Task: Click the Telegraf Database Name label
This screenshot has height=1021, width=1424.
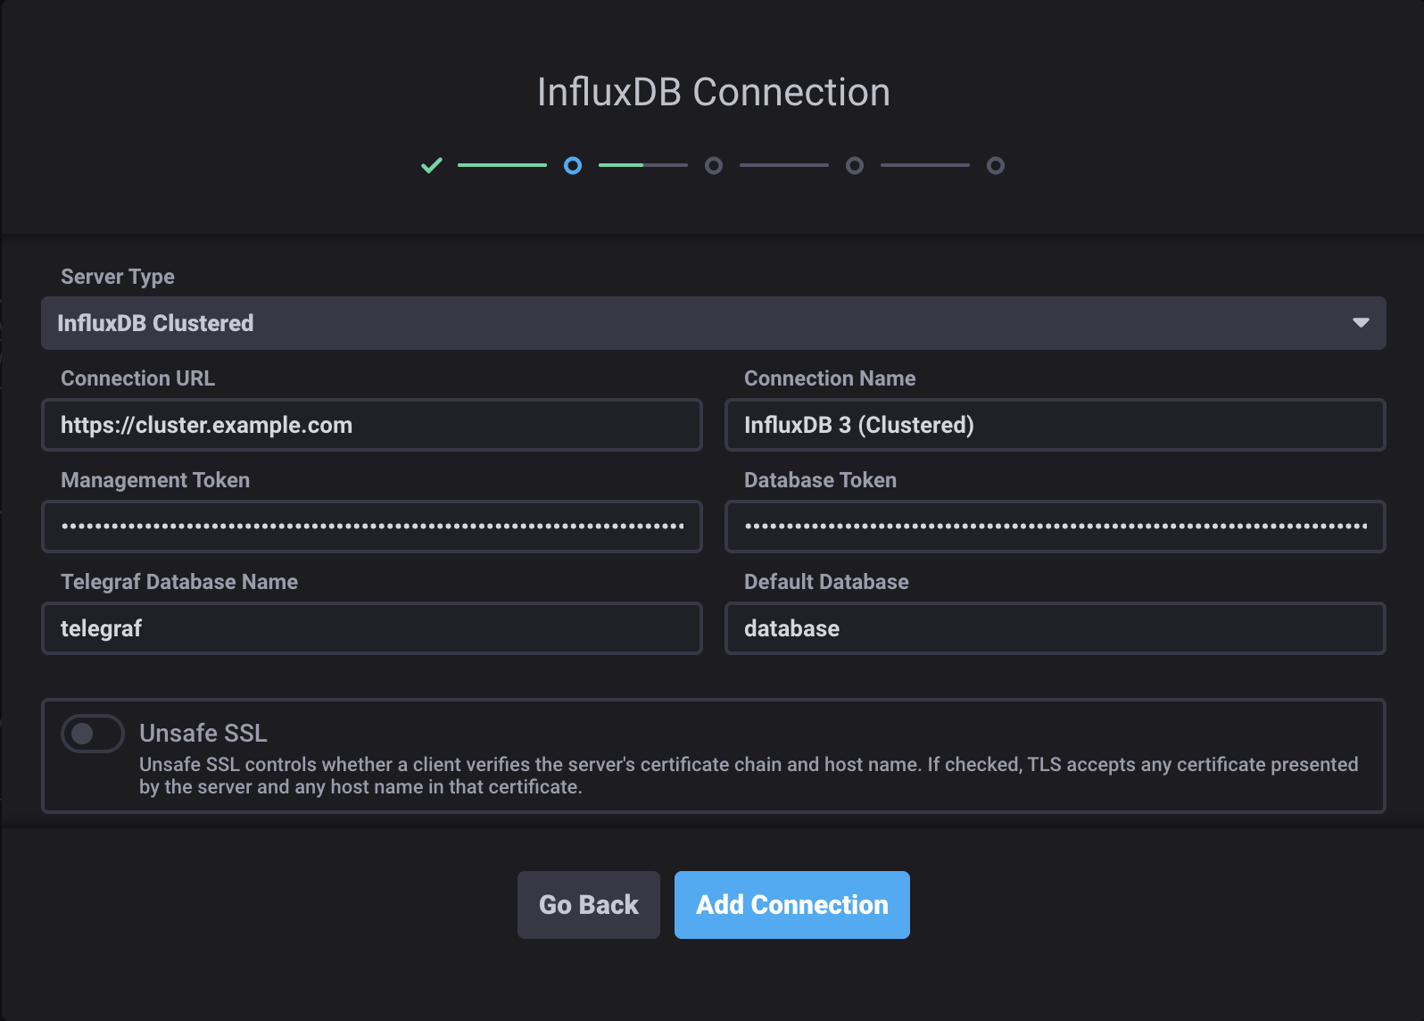Action: pos(179,582)
